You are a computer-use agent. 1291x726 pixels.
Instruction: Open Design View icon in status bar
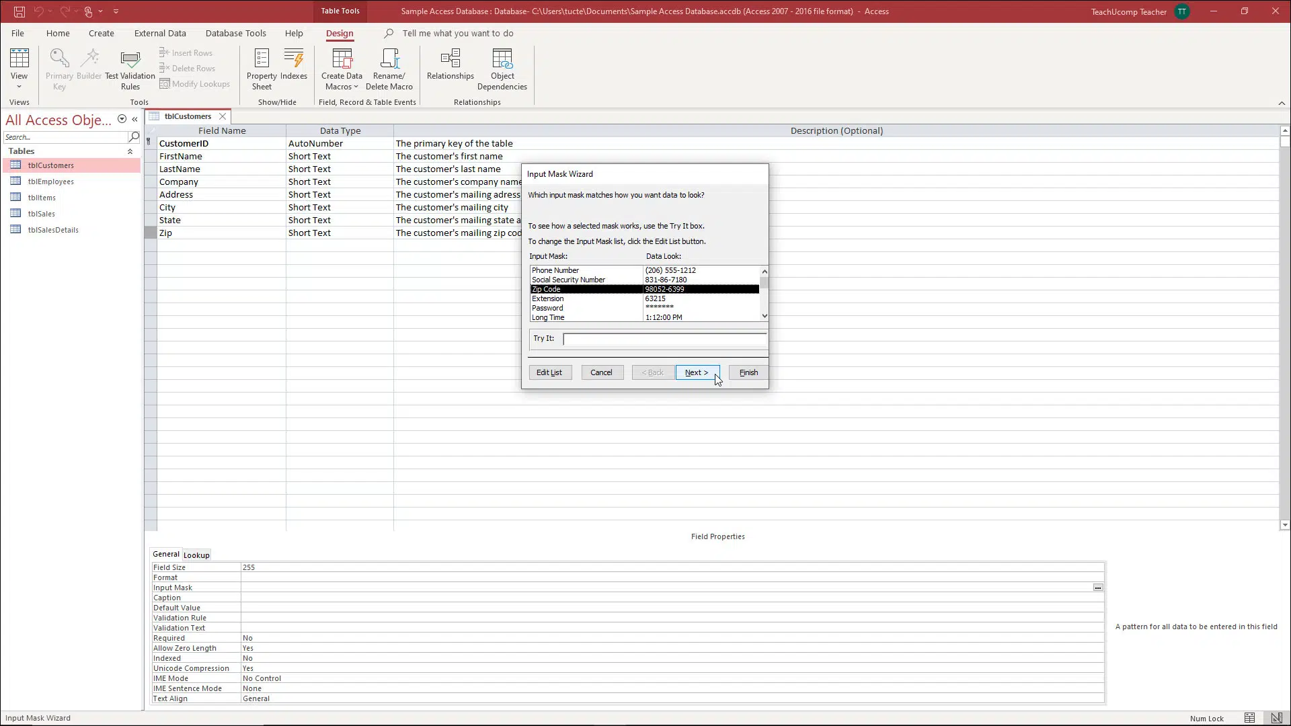pos(1276,718)
